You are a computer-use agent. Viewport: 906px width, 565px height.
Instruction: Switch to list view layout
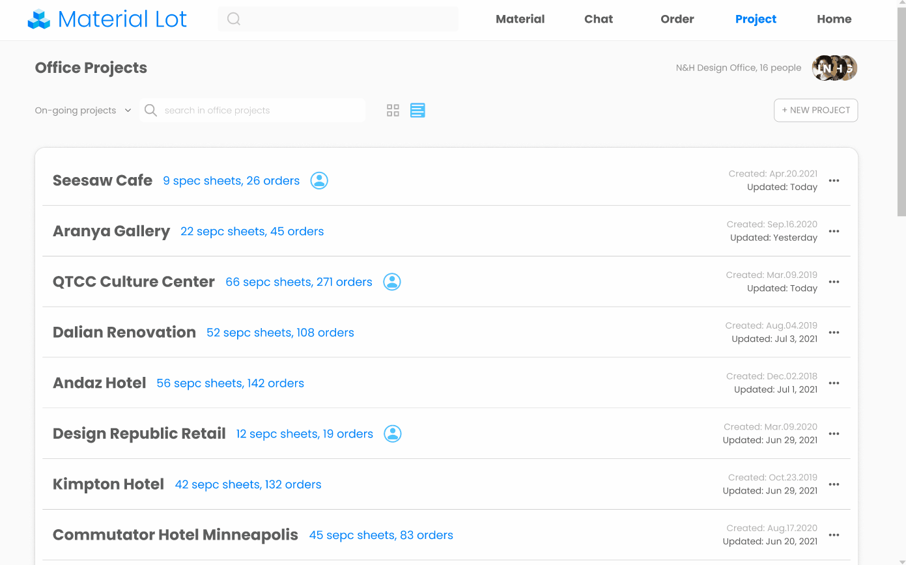418,111
